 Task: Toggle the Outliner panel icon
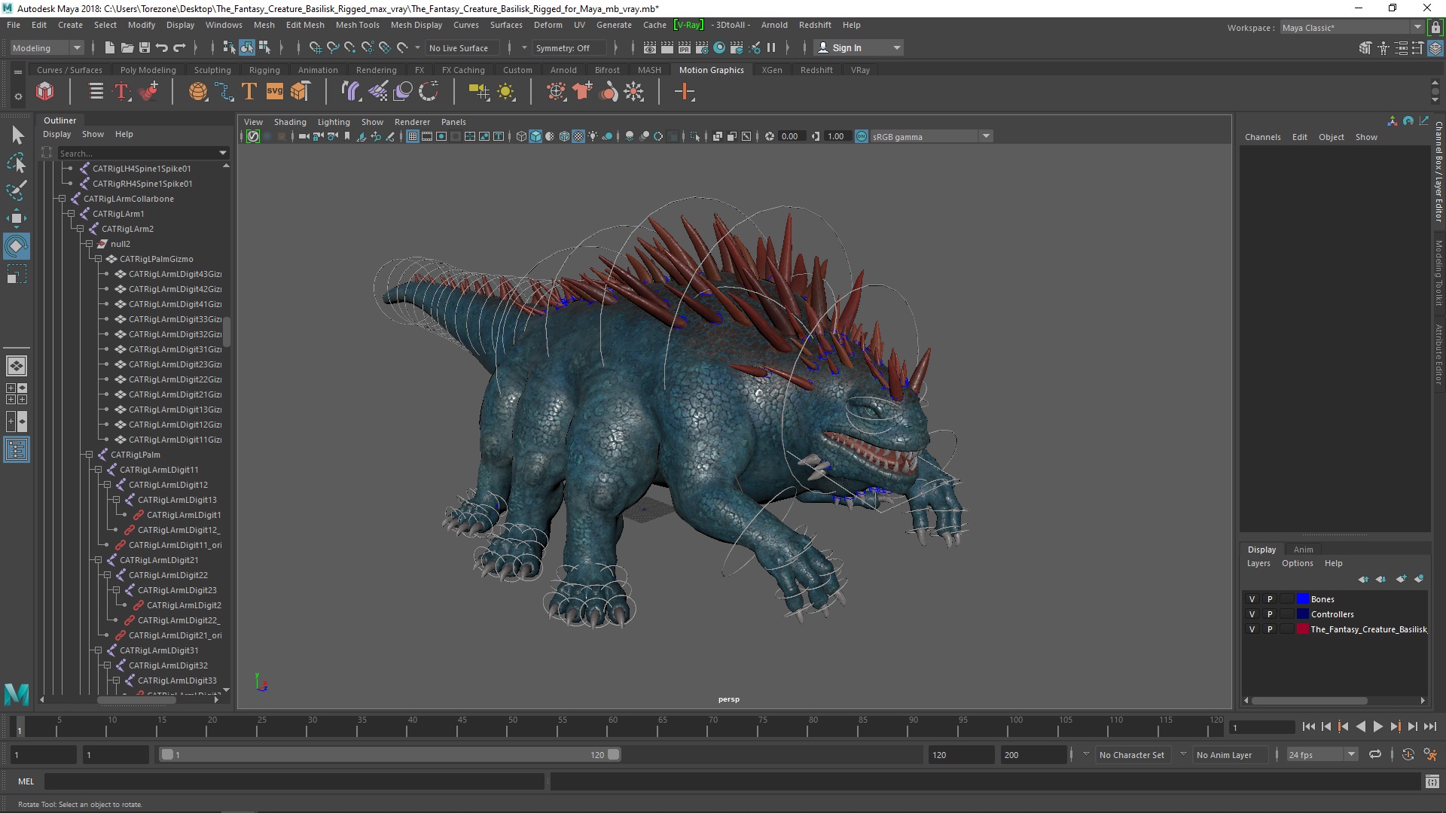coord(16,450)
